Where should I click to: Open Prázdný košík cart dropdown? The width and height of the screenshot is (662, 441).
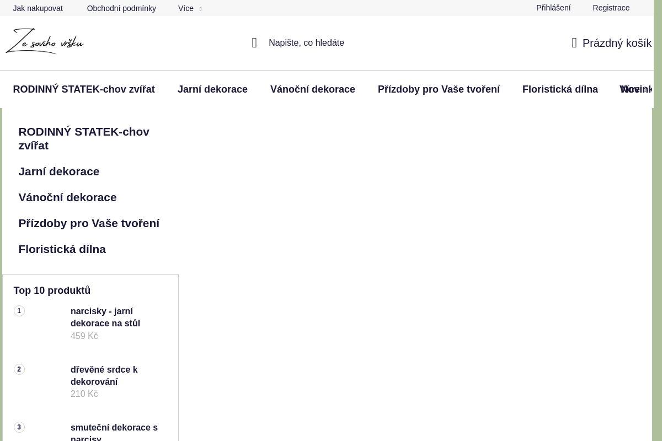tap(616, 43)
